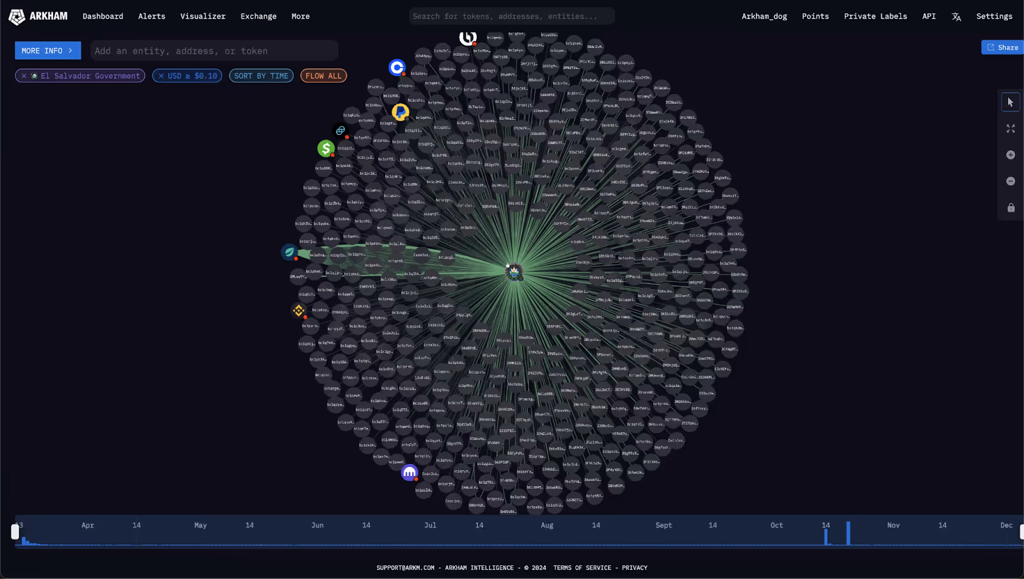Click the Share button
Image resolution: width=1024 pixels, height=579 pixels.
1002,47
